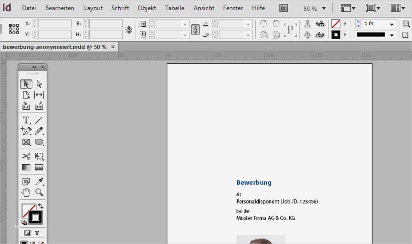Click the B width input field
412x244 pixels.
tap(106, 24)
